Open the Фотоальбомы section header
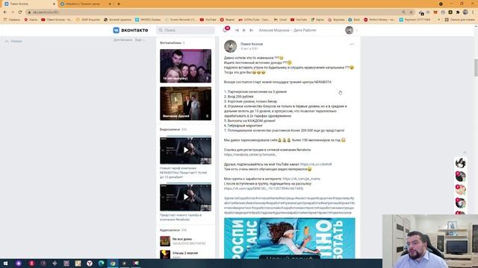The width and height of the screenshot is (478, 268). point(173,43)
